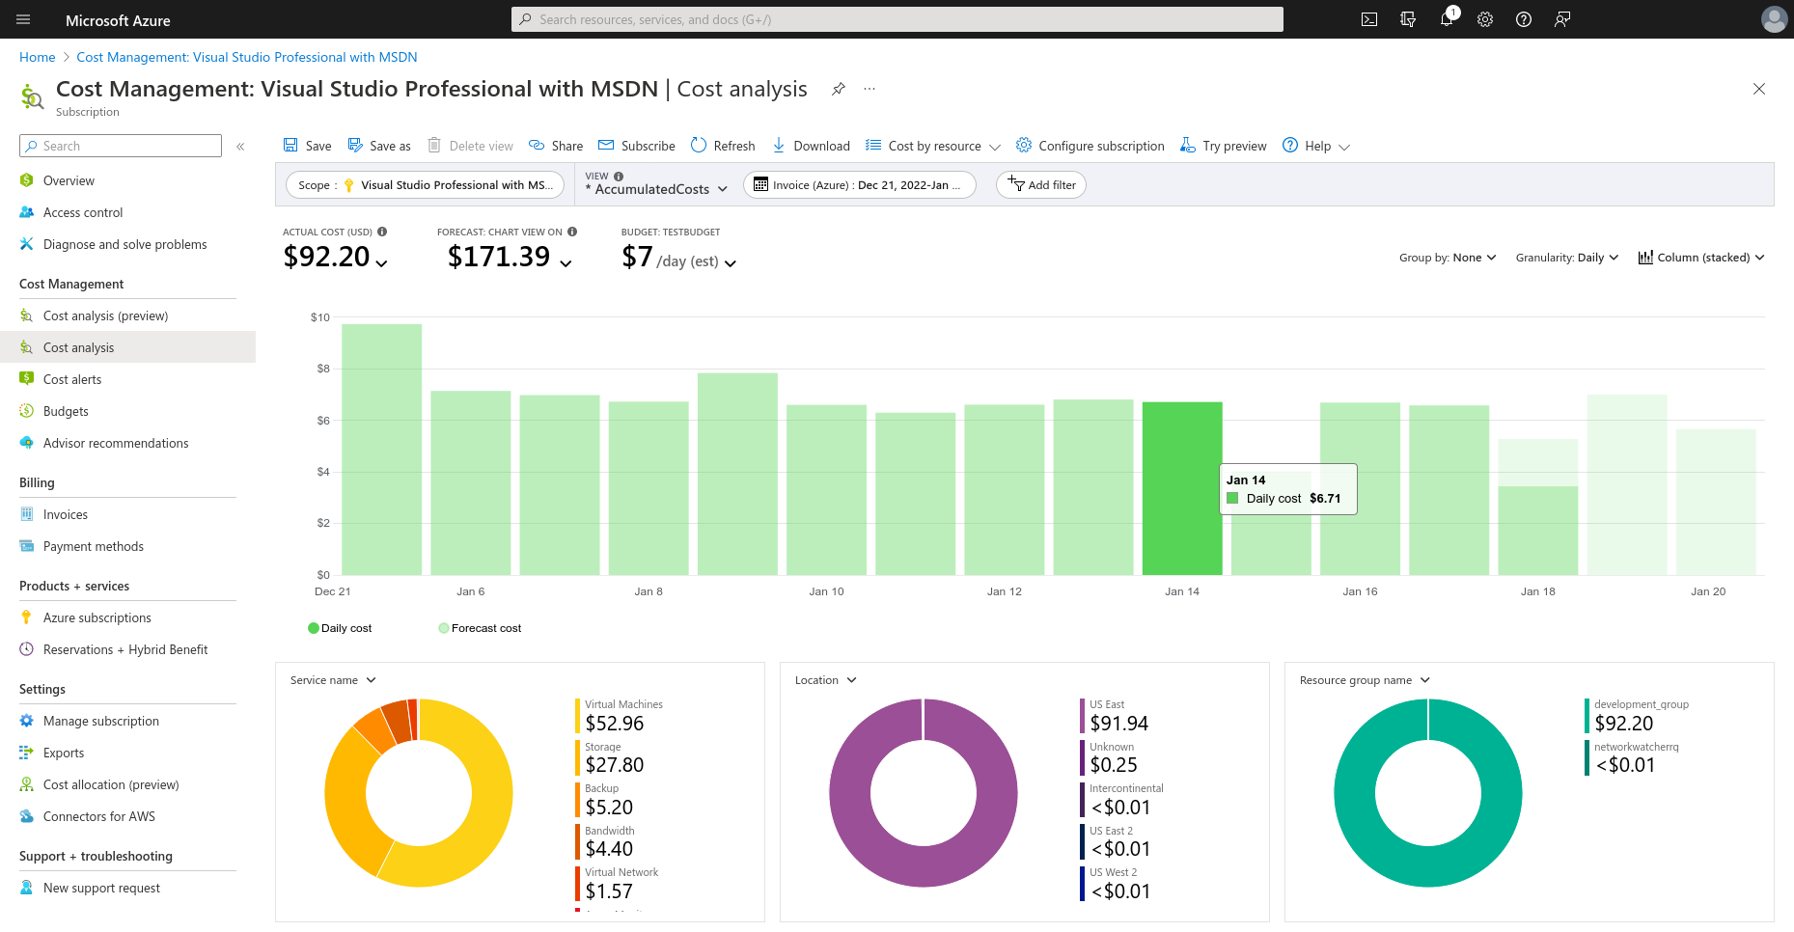Open Cost analysis (preview) menu item
1794x932 pixels.
pos(105,315)
